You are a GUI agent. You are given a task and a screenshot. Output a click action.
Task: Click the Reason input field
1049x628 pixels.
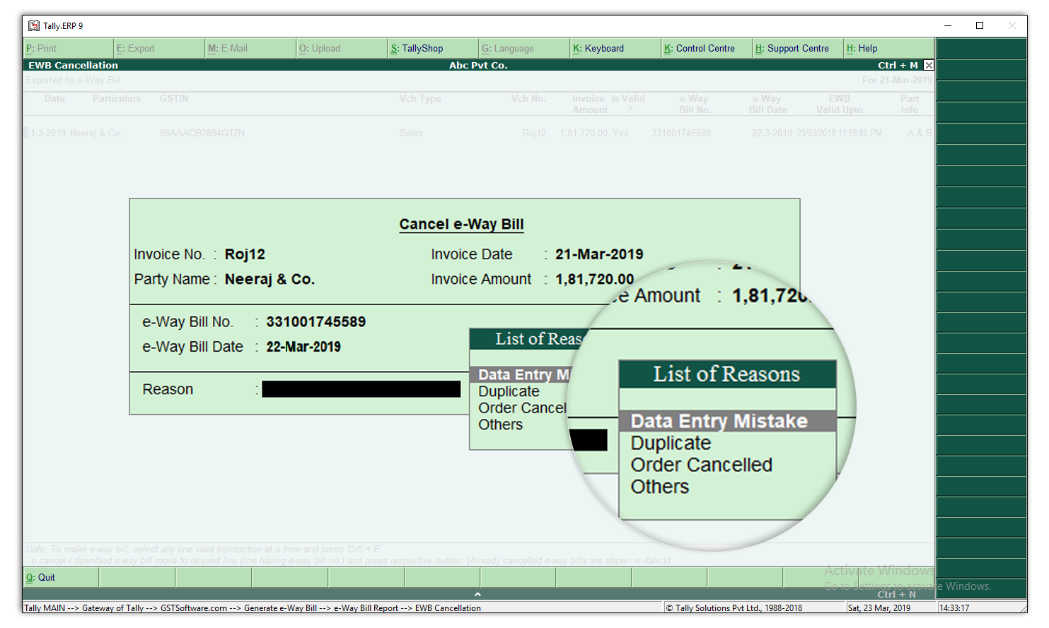click(361, 389)
